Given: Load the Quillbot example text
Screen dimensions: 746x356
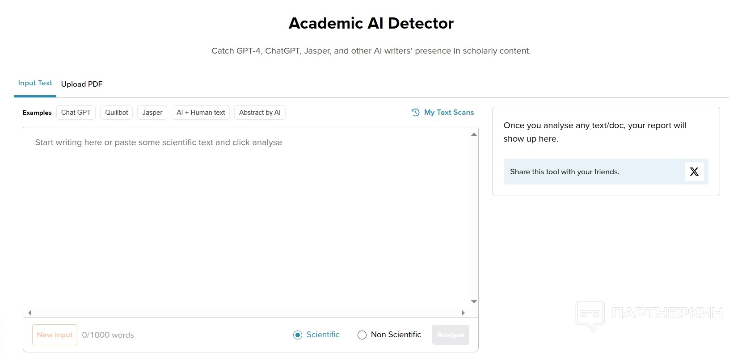Looking at the screenshot, I should click(x=116, y=113).
